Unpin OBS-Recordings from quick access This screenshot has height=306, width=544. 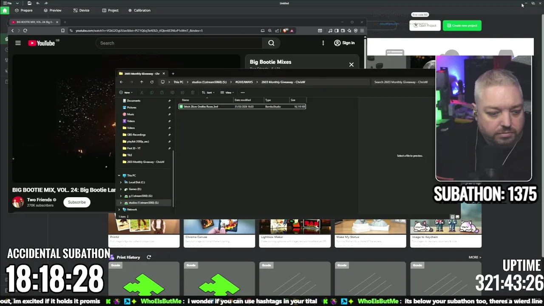coord(169,135)
